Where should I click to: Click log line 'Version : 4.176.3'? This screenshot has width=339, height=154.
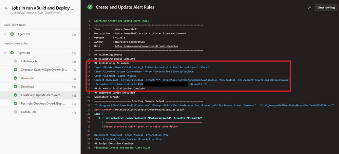click(110, 38)
